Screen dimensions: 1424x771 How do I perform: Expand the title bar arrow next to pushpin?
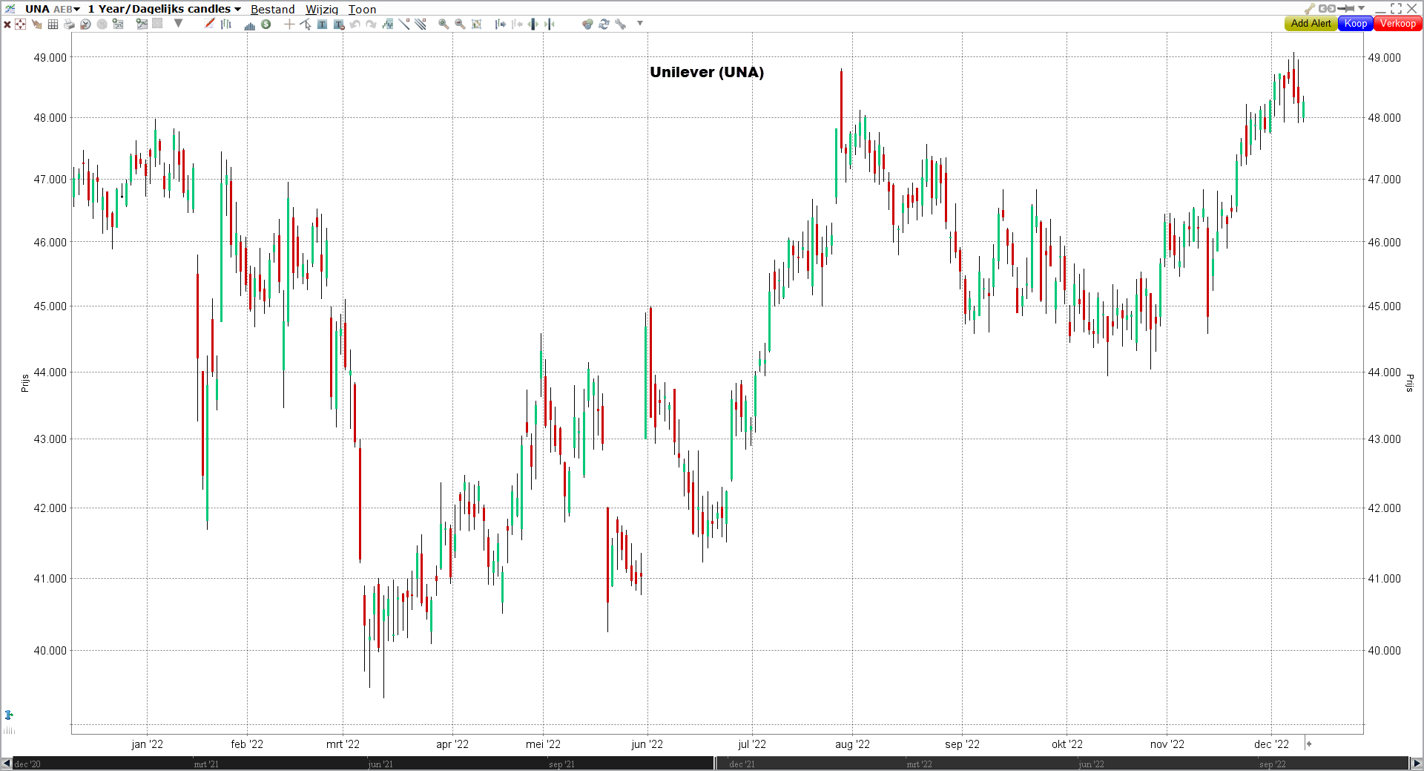1362,8
